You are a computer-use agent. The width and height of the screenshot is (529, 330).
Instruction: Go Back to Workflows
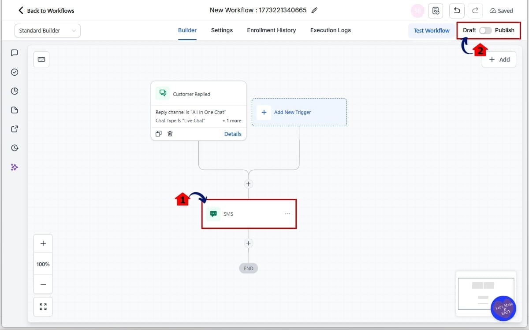(x=46, y=11)
